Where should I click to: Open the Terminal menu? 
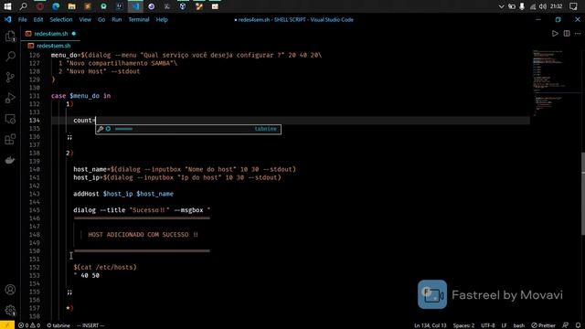(138, 20)
